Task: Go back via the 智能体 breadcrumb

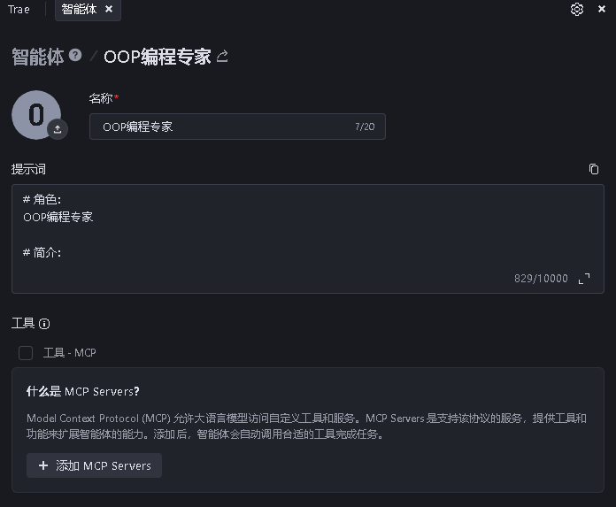Action: [x=37, y=57]
